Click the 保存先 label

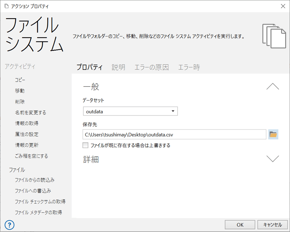pos(90,125)
